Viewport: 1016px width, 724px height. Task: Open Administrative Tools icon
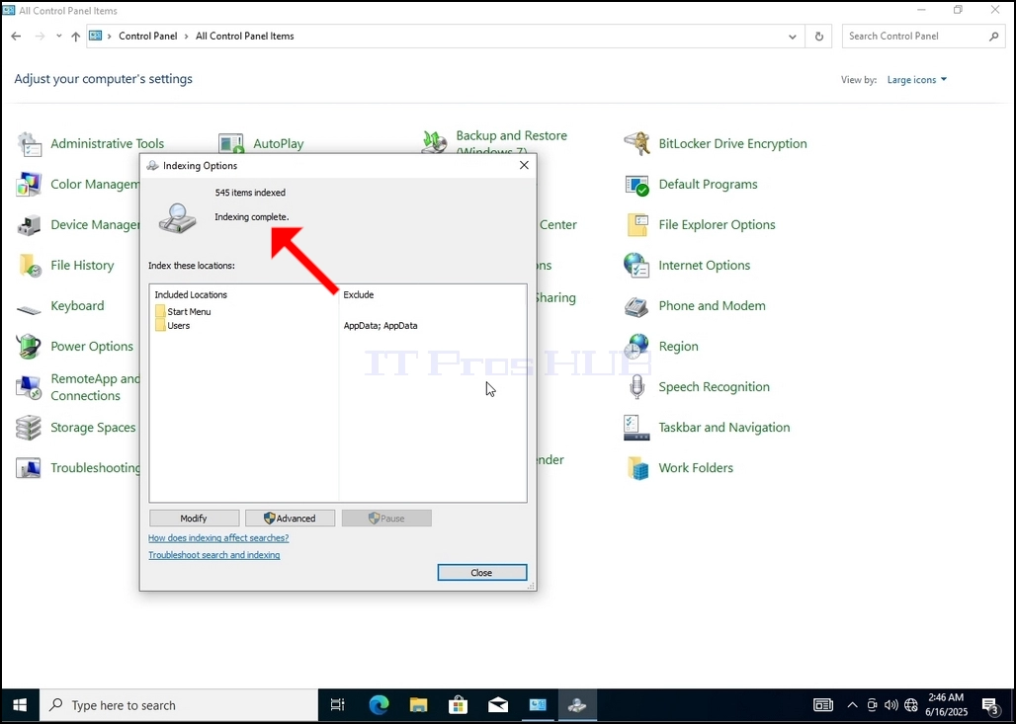[x=30, y=144]
